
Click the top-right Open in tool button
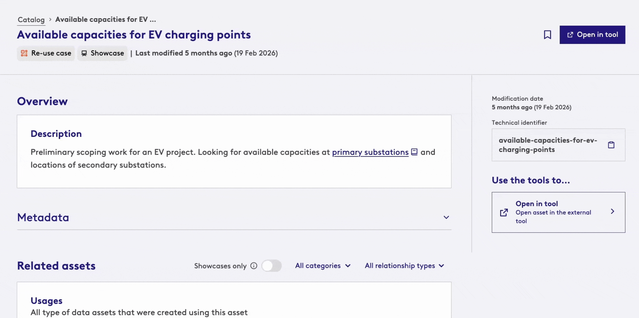(592, 35)
